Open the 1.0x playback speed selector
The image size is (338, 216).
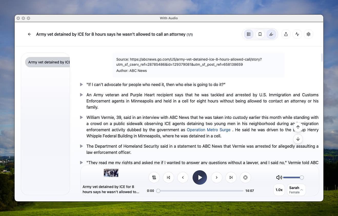[279, 190]
